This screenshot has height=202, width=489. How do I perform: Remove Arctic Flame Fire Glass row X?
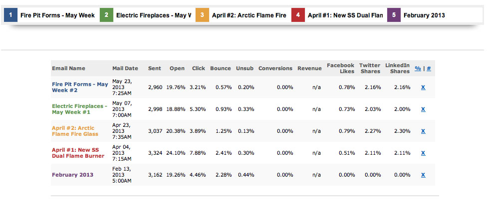point(423,131)
